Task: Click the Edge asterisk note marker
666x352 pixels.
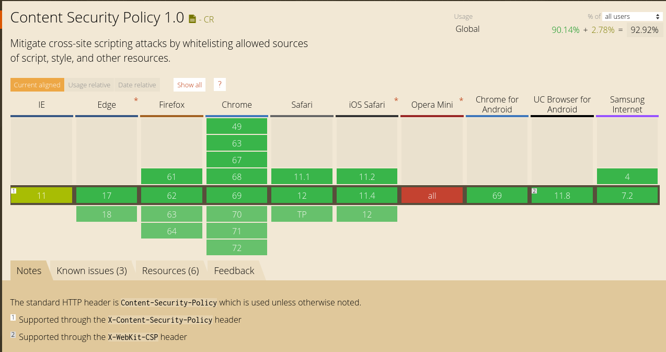Action: pos(136,100)
